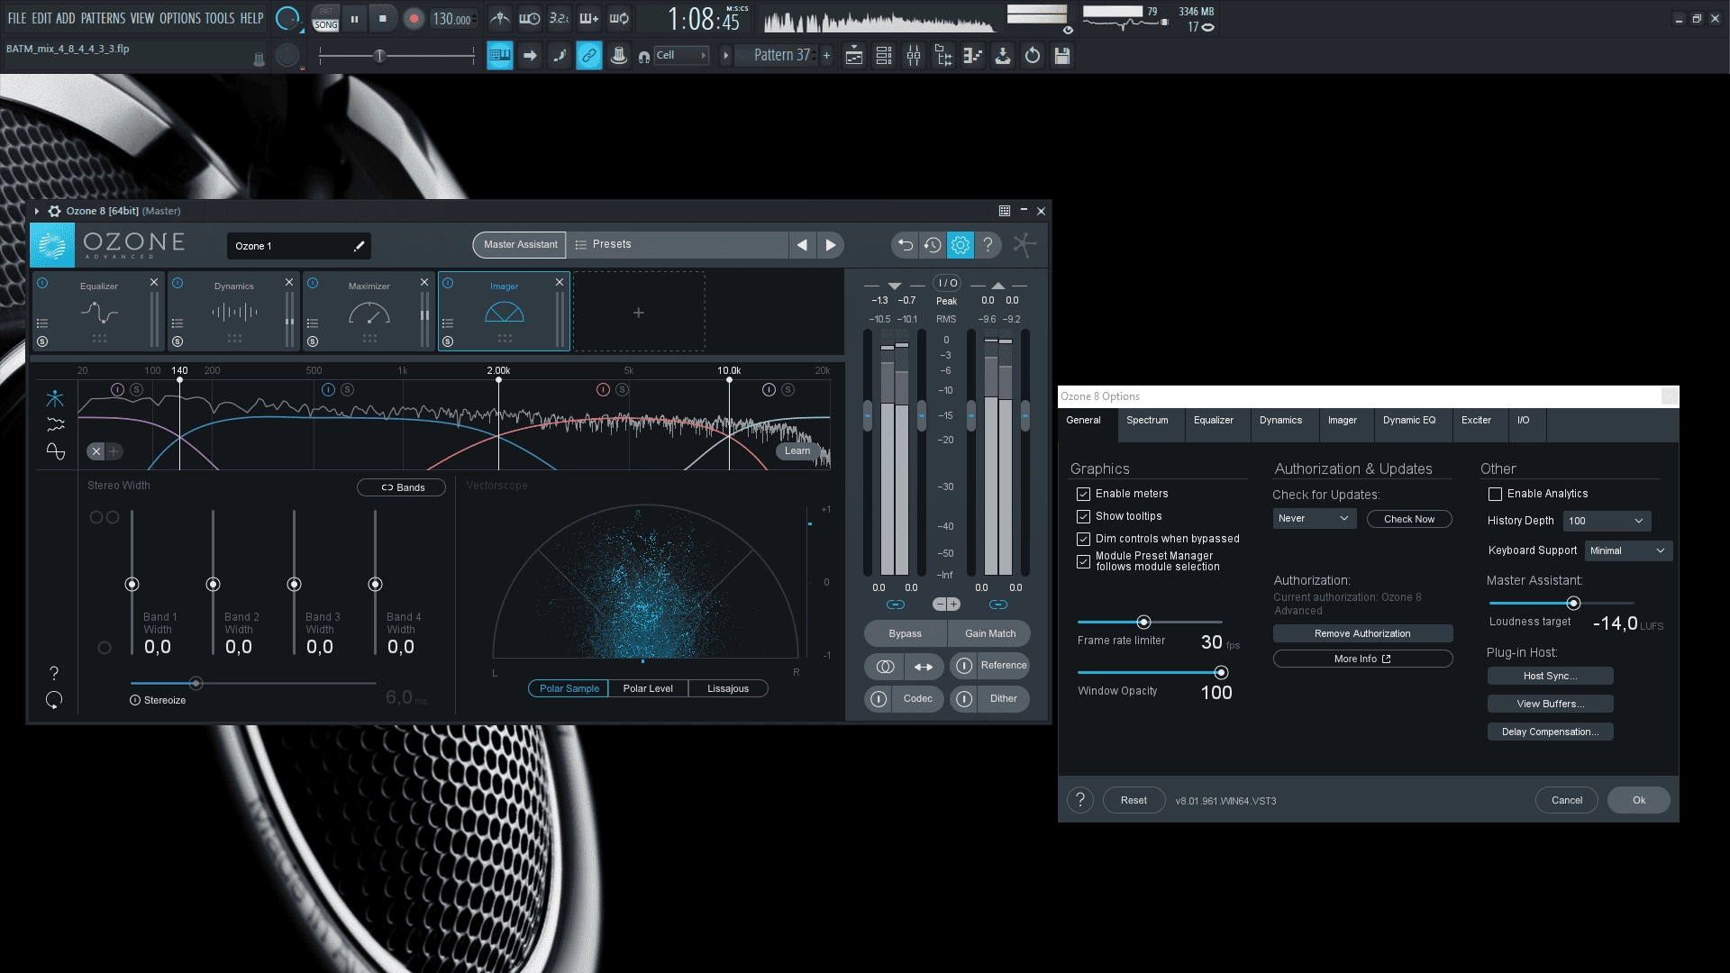
Task: Open Ozone settings gear icon
Action: 961,244
